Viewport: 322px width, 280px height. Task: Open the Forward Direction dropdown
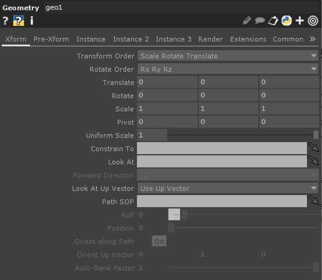tap(228, 175)
